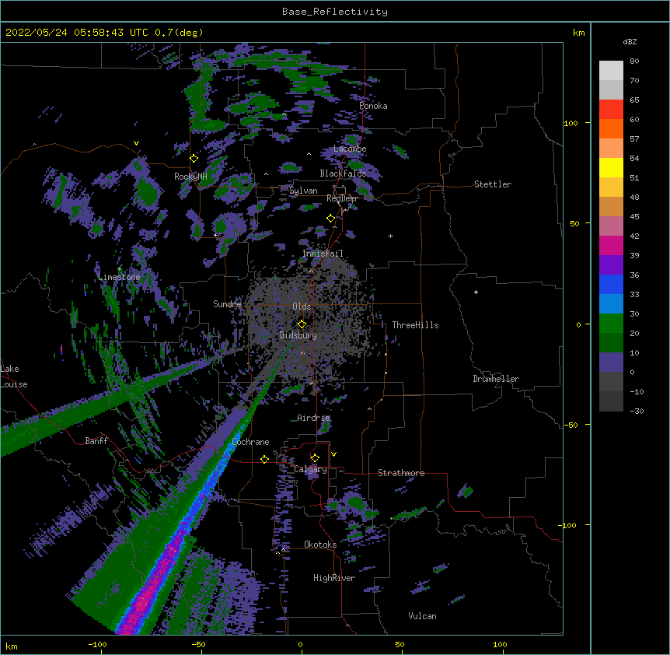
Task: Click the Ponoka city label
Action: pyautogui.click(x=373, y=106)
